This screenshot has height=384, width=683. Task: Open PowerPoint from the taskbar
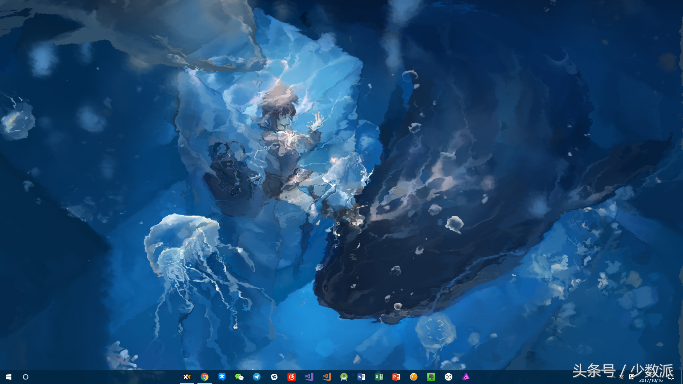[x=396, y=377]
